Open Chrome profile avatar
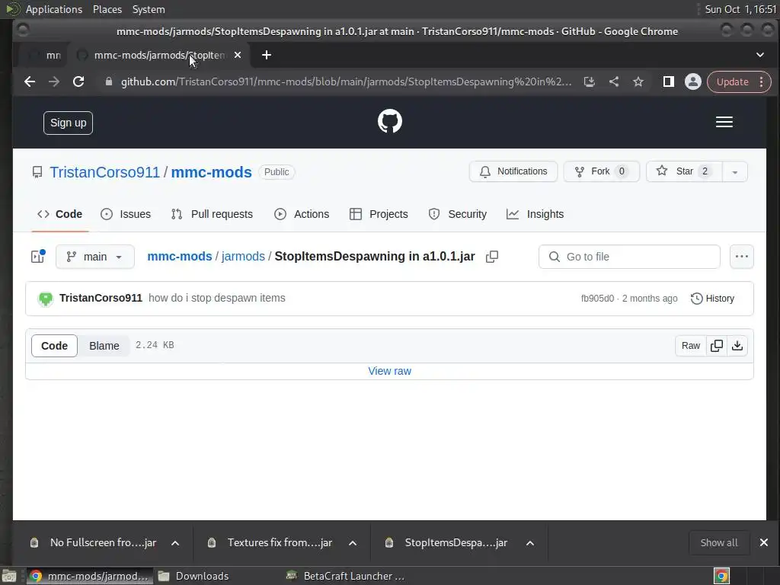This screenshot has height=585, width=780. 693,82
